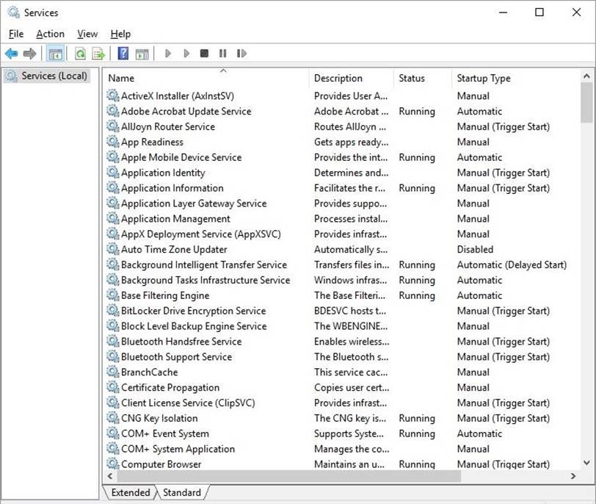Viewport: 596px width, 504px height.
Task: Open the View menu
Action: tap(87, 34)
